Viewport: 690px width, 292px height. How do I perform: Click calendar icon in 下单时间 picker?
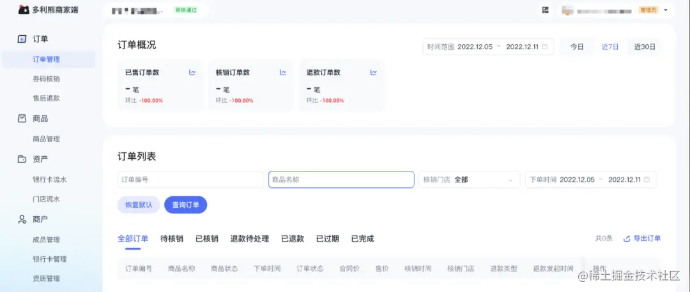(x=647, y=180)
